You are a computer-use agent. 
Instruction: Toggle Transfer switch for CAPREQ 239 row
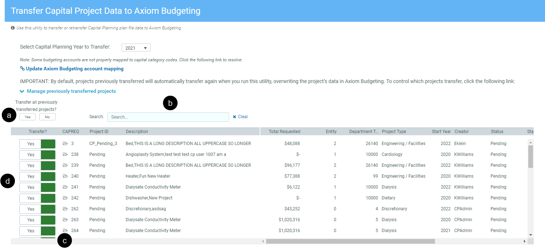[x=37, y=165]
